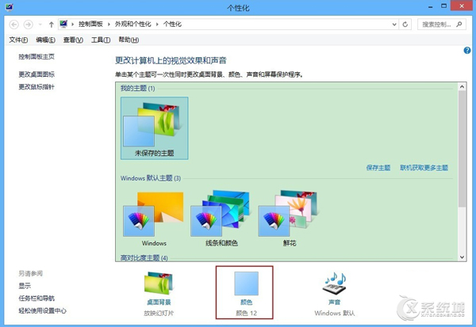The height and width of the screenshot is (327, 476).
Task: Open 任务栏和导航 link
Action: [x=36, y=298]
